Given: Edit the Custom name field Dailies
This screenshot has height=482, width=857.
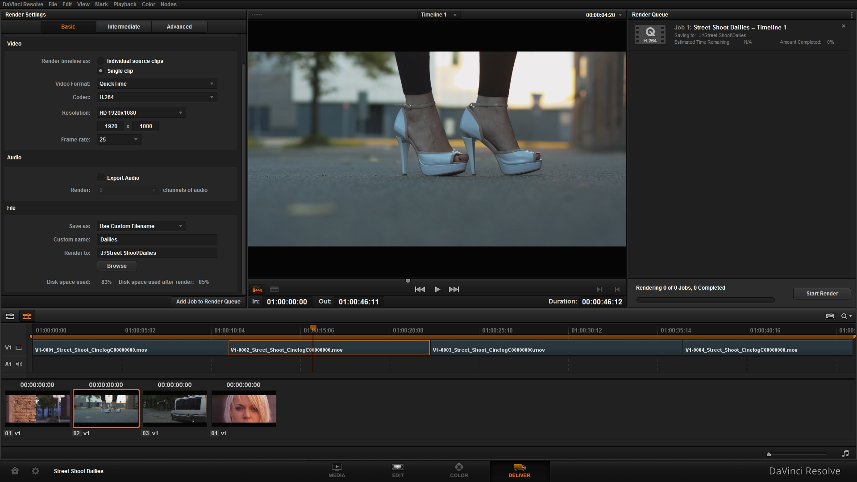Looking at the screenshot, I should tap(157, 239).
